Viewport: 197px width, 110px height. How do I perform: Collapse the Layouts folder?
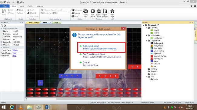pyautogui.click(x=146, y=28)
